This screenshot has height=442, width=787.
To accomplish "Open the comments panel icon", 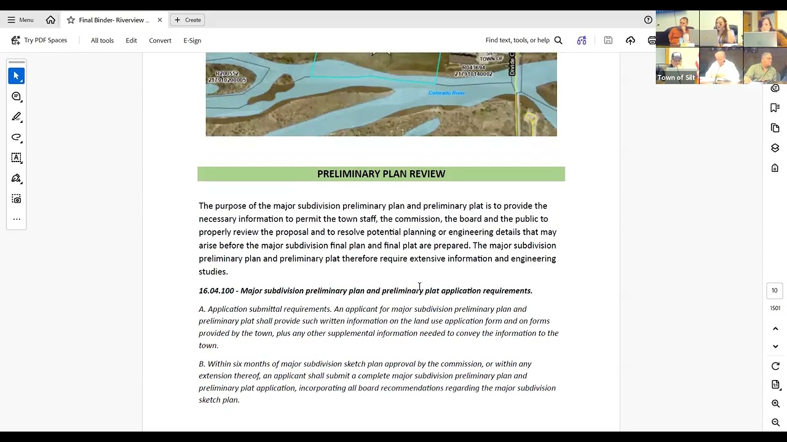I will [x=775, y=88].
